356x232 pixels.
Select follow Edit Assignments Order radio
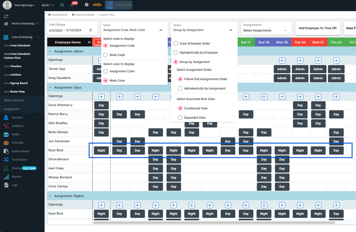(x=180, y=79)
